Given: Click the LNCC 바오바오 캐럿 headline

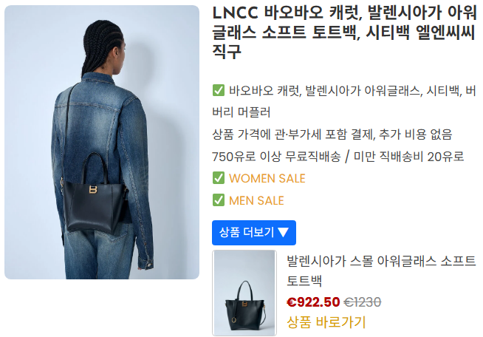Looking at the screenshot, I should 344,32.
